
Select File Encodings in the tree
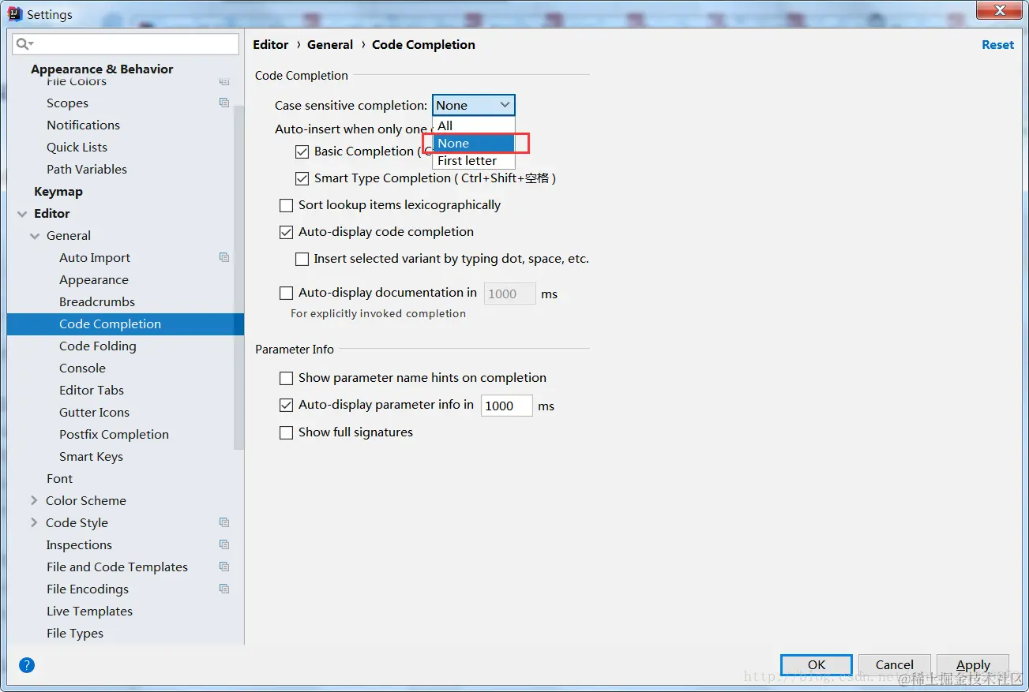click(x=88, y=589)
